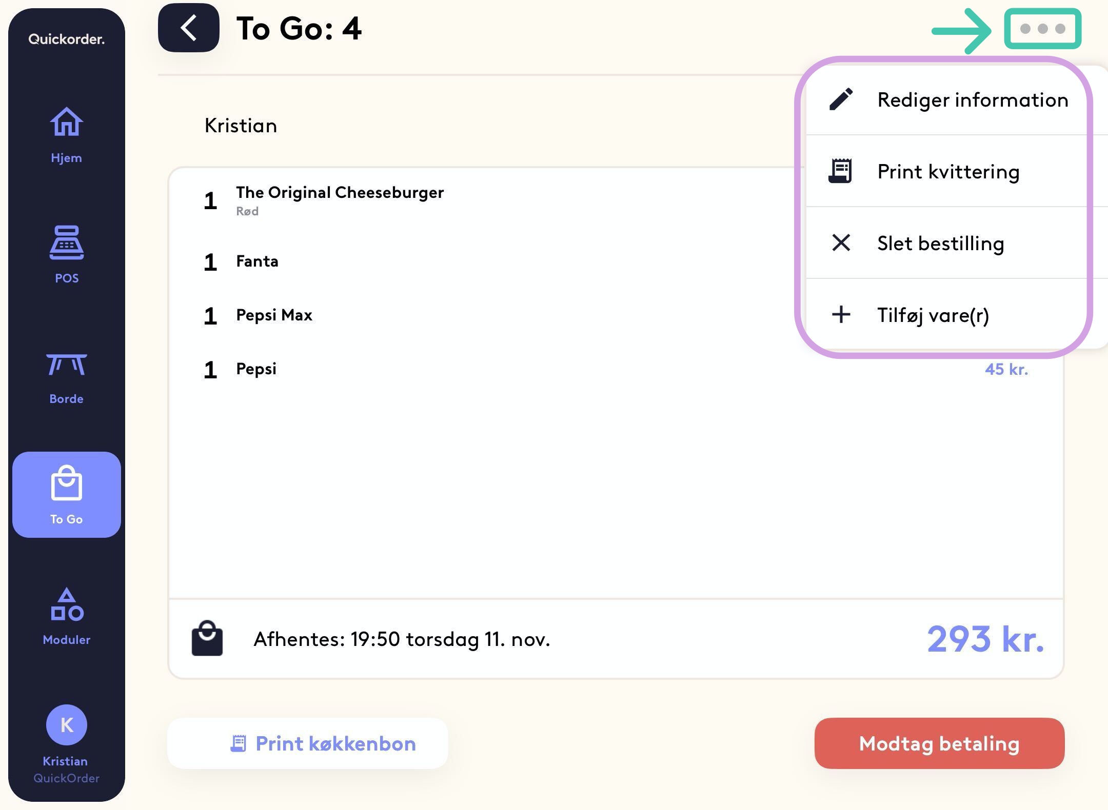Screen dimensions: 1108x810
Task: Open Moduler from the sidebar
Action: pyautogui.click(x=66, y=615)
